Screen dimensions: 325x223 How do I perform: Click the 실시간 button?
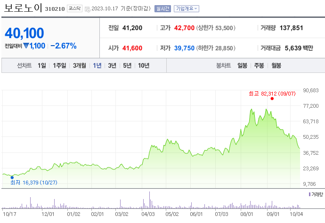tap(162, 8)
